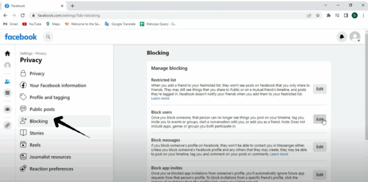Edit Block app invites
The image size is (368, 182).
point(319,175)
